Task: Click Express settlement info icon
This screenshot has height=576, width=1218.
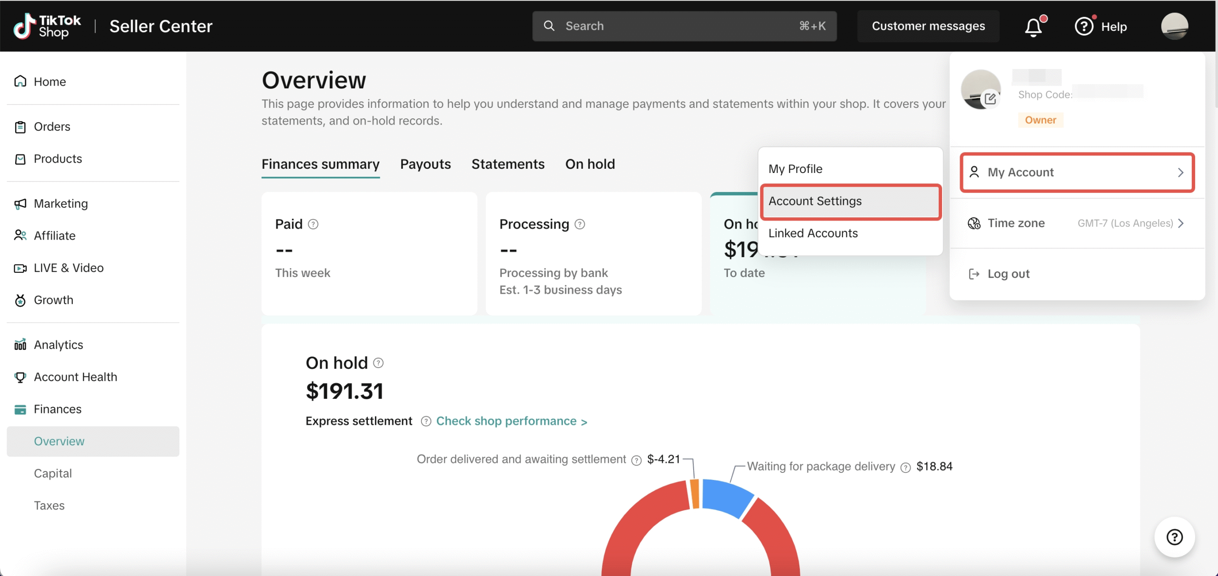Action: tap(426, 422)
